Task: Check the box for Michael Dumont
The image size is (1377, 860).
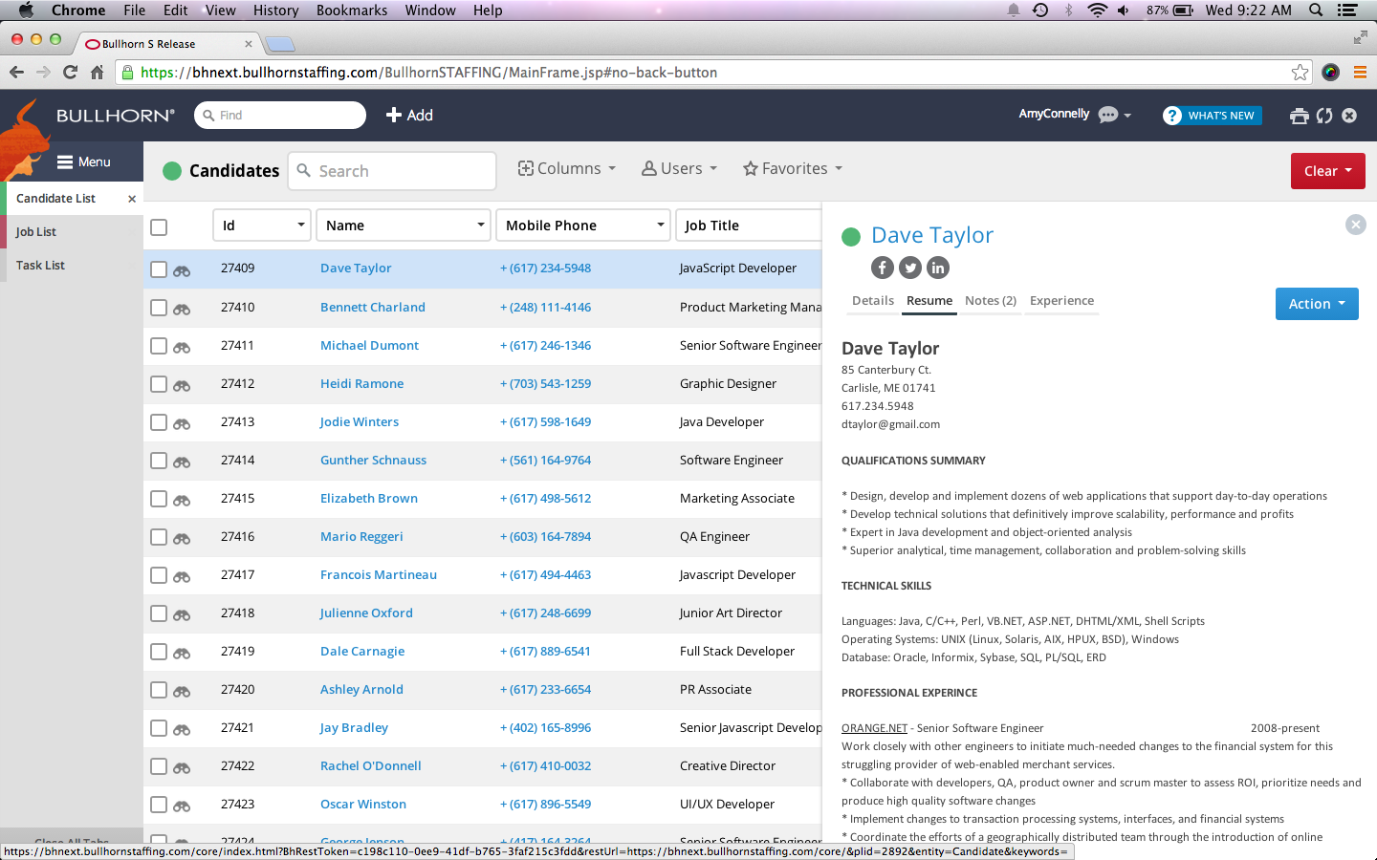Action: click(x=159, y=346)
